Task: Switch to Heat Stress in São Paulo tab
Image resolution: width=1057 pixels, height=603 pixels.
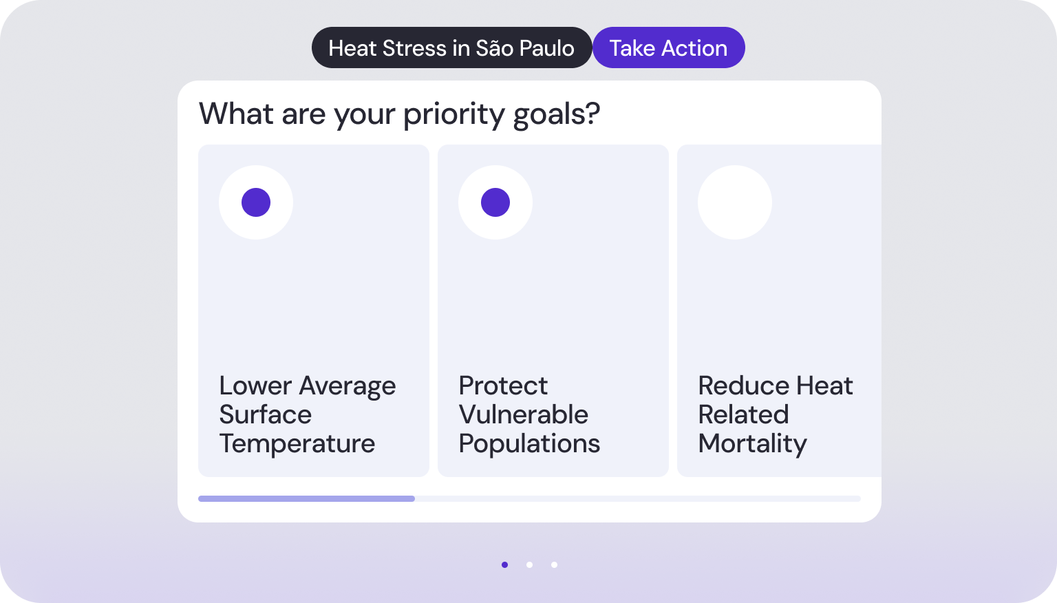Action: pos(451,47)
